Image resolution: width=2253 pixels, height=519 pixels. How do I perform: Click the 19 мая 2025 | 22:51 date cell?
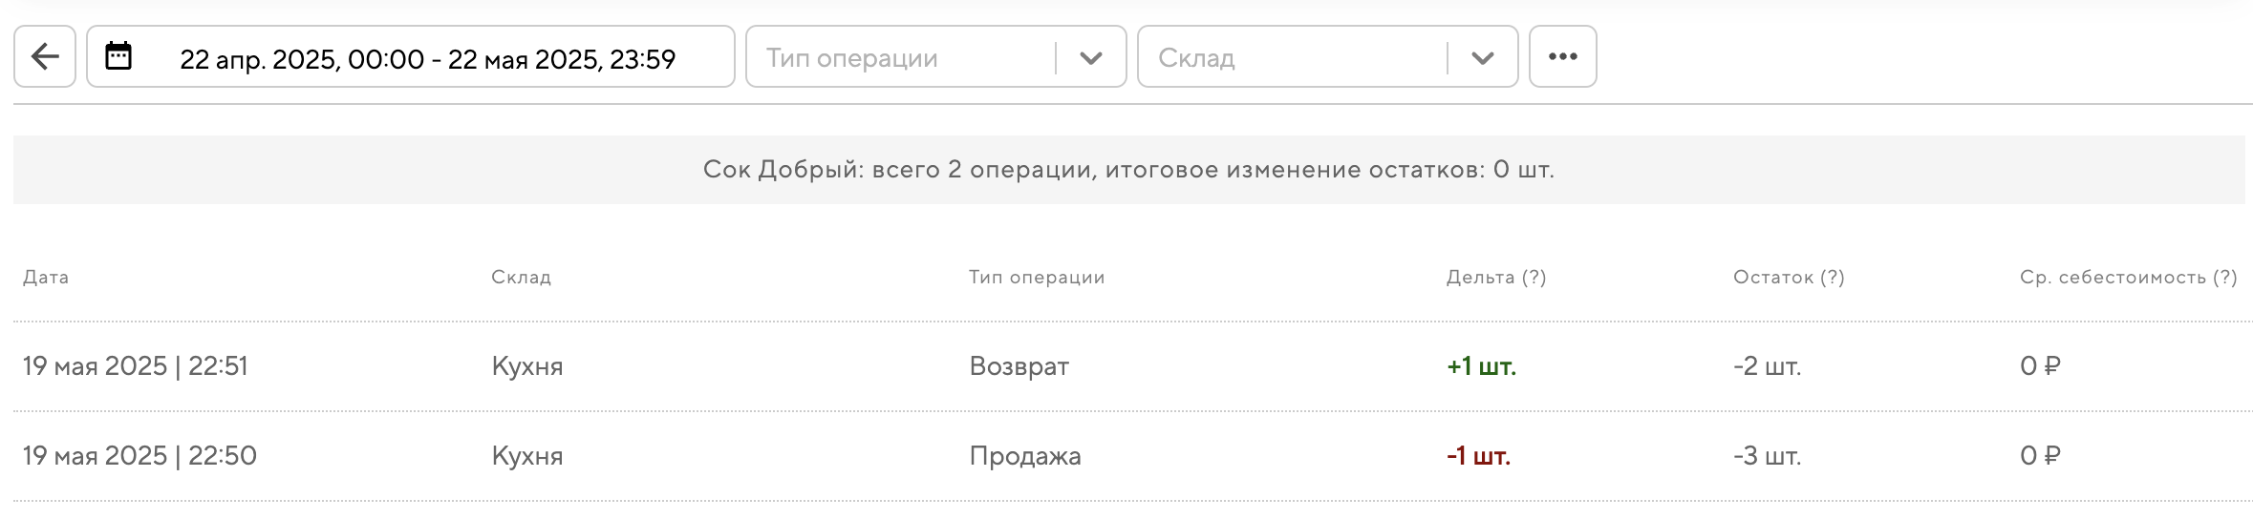[135, 366]
